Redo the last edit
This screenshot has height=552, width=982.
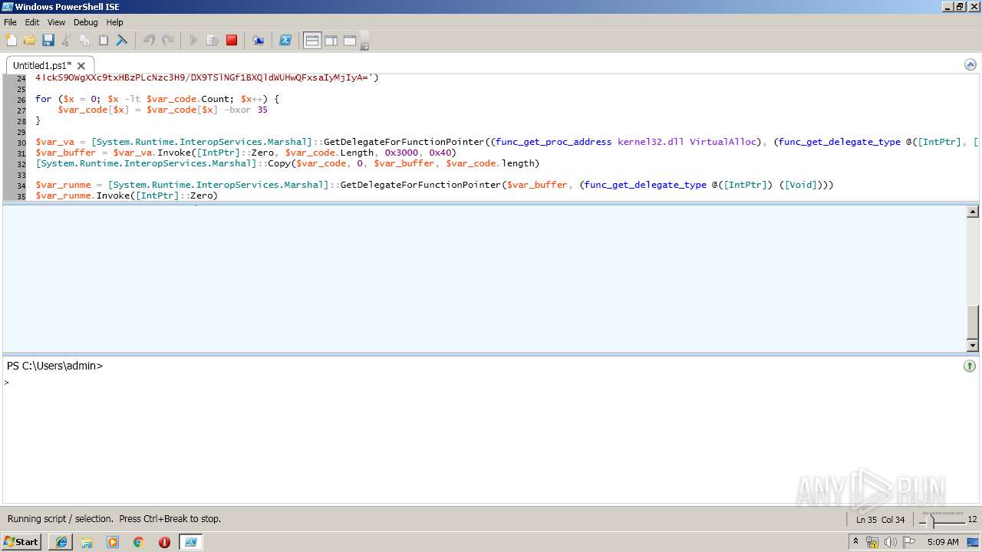[167, 41]
